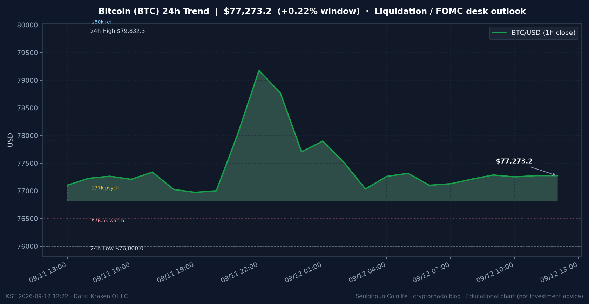The image size is (589, 304).
Task: Click the y-axis tick '78000'
Action: 27,136
